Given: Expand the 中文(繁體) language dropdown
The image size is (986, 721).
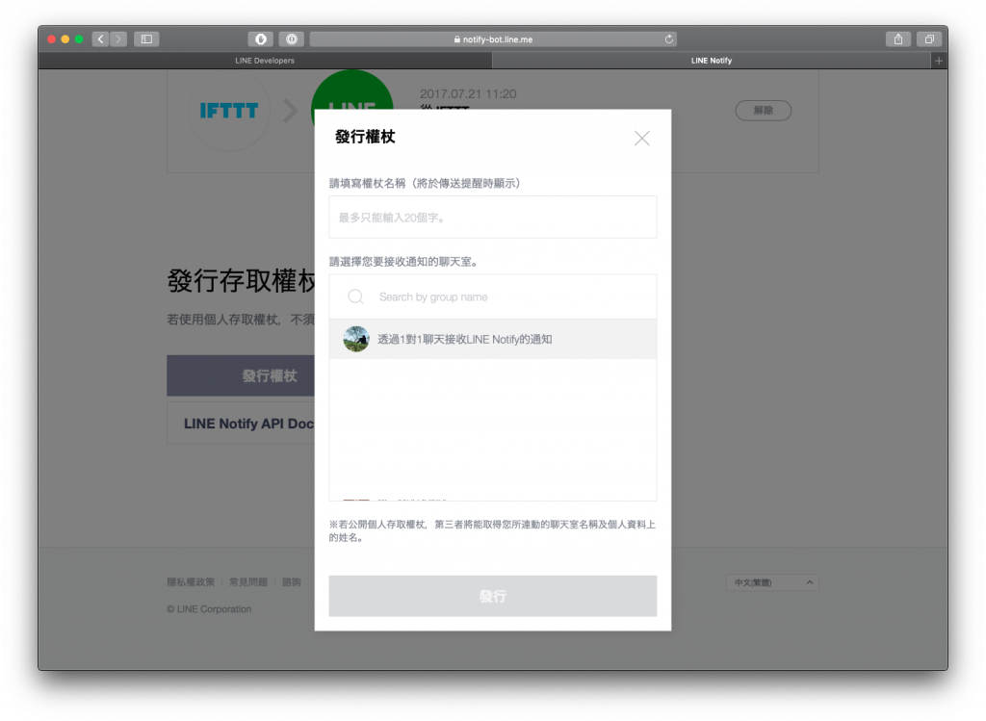Looking at the screenshot, I should [x=772, y=582].
